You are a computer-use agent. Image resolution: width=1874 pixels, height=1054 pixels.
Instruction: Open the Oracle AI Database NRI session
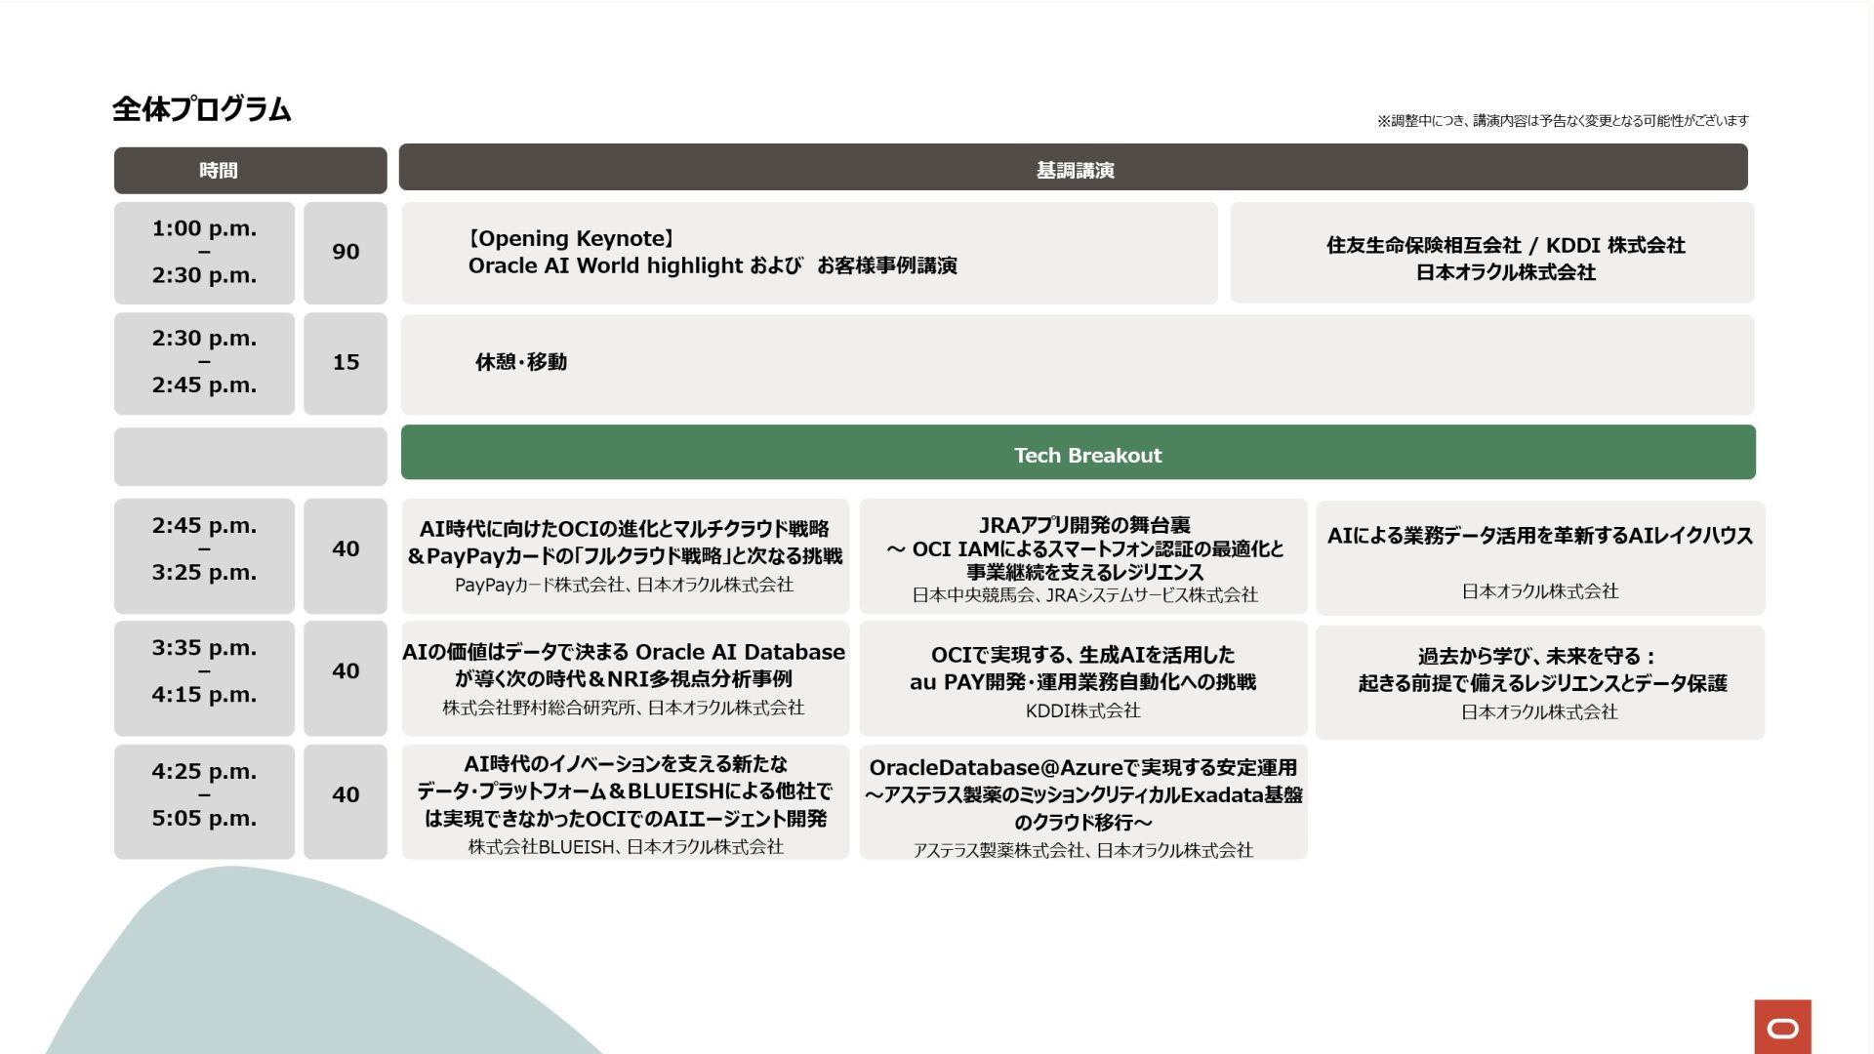tap(625, 678)
